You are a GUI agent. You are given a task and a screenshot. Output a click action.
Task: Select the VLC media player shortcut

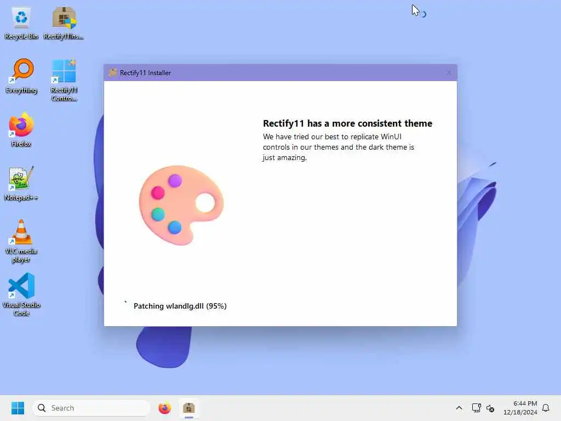pos(21,242)
